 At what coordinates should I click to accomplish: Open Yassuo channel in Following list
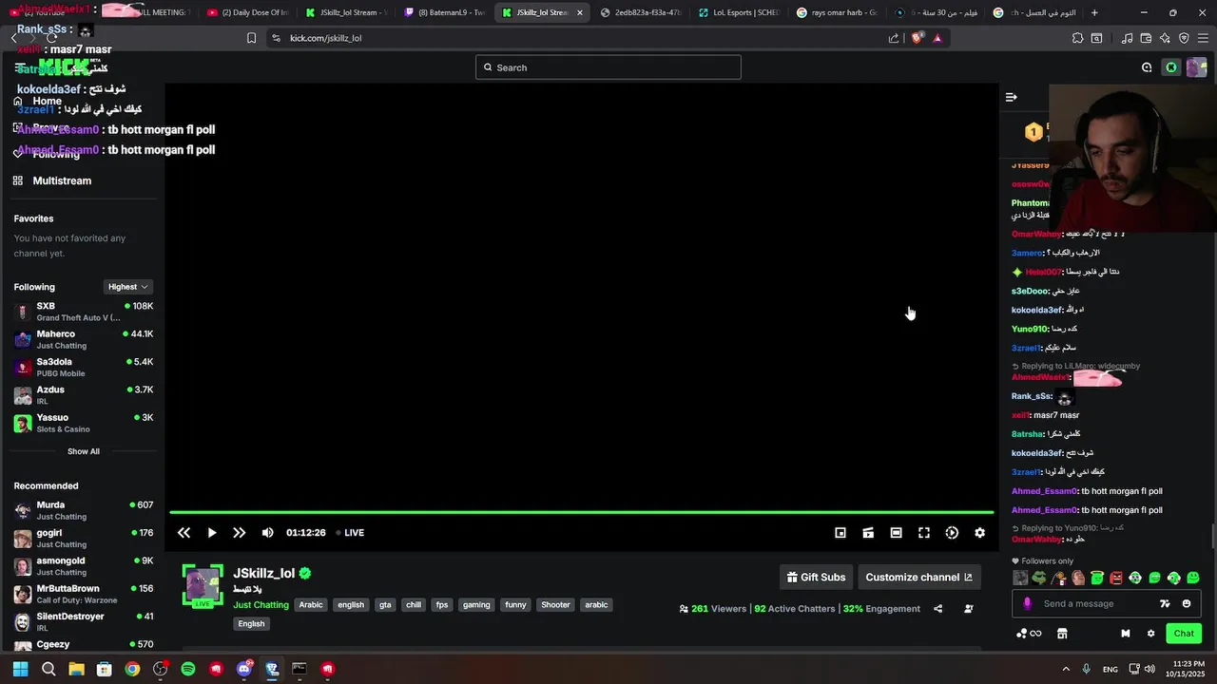[83, 423]
